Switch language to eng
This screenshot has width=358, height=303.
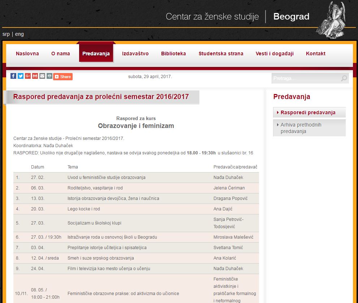pos(20,34)
